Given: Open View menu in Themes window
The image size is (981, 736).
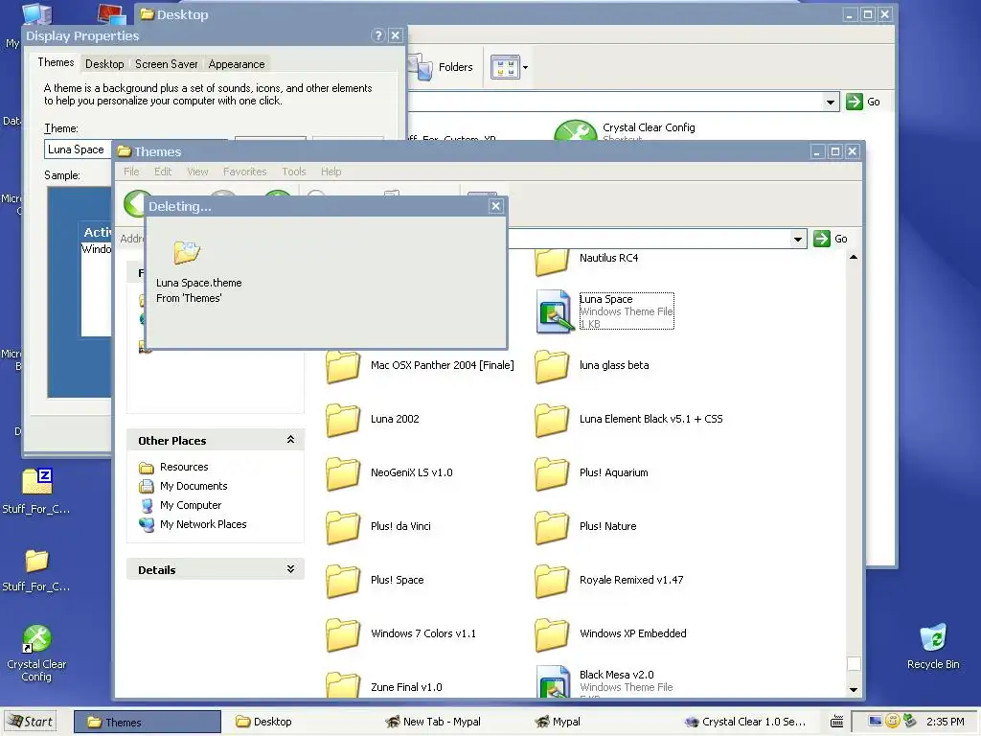Looking at the screenshot, I should pos(197,172).
